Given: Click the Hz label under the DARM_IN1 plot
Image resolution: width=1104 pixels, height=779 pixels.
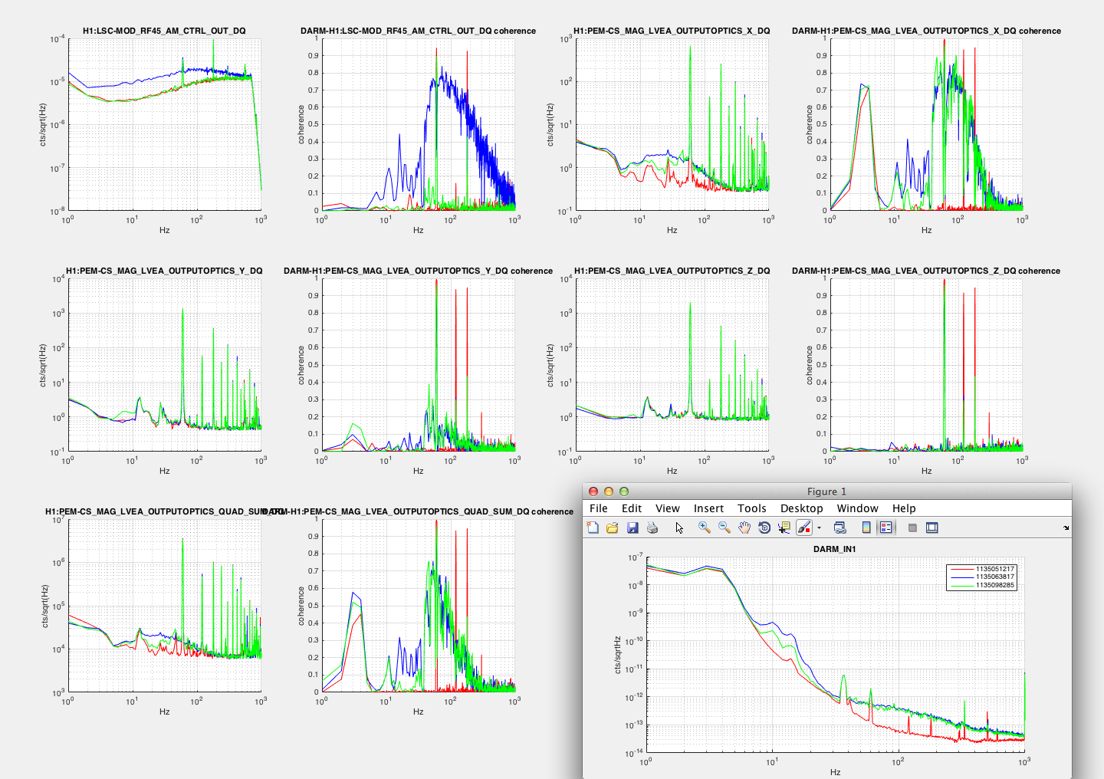Looking at the screenshot, I should tap(835, 772).
